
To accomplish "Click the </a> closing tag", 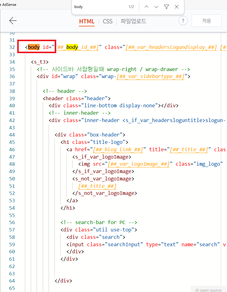I will [x=72, y=201].
